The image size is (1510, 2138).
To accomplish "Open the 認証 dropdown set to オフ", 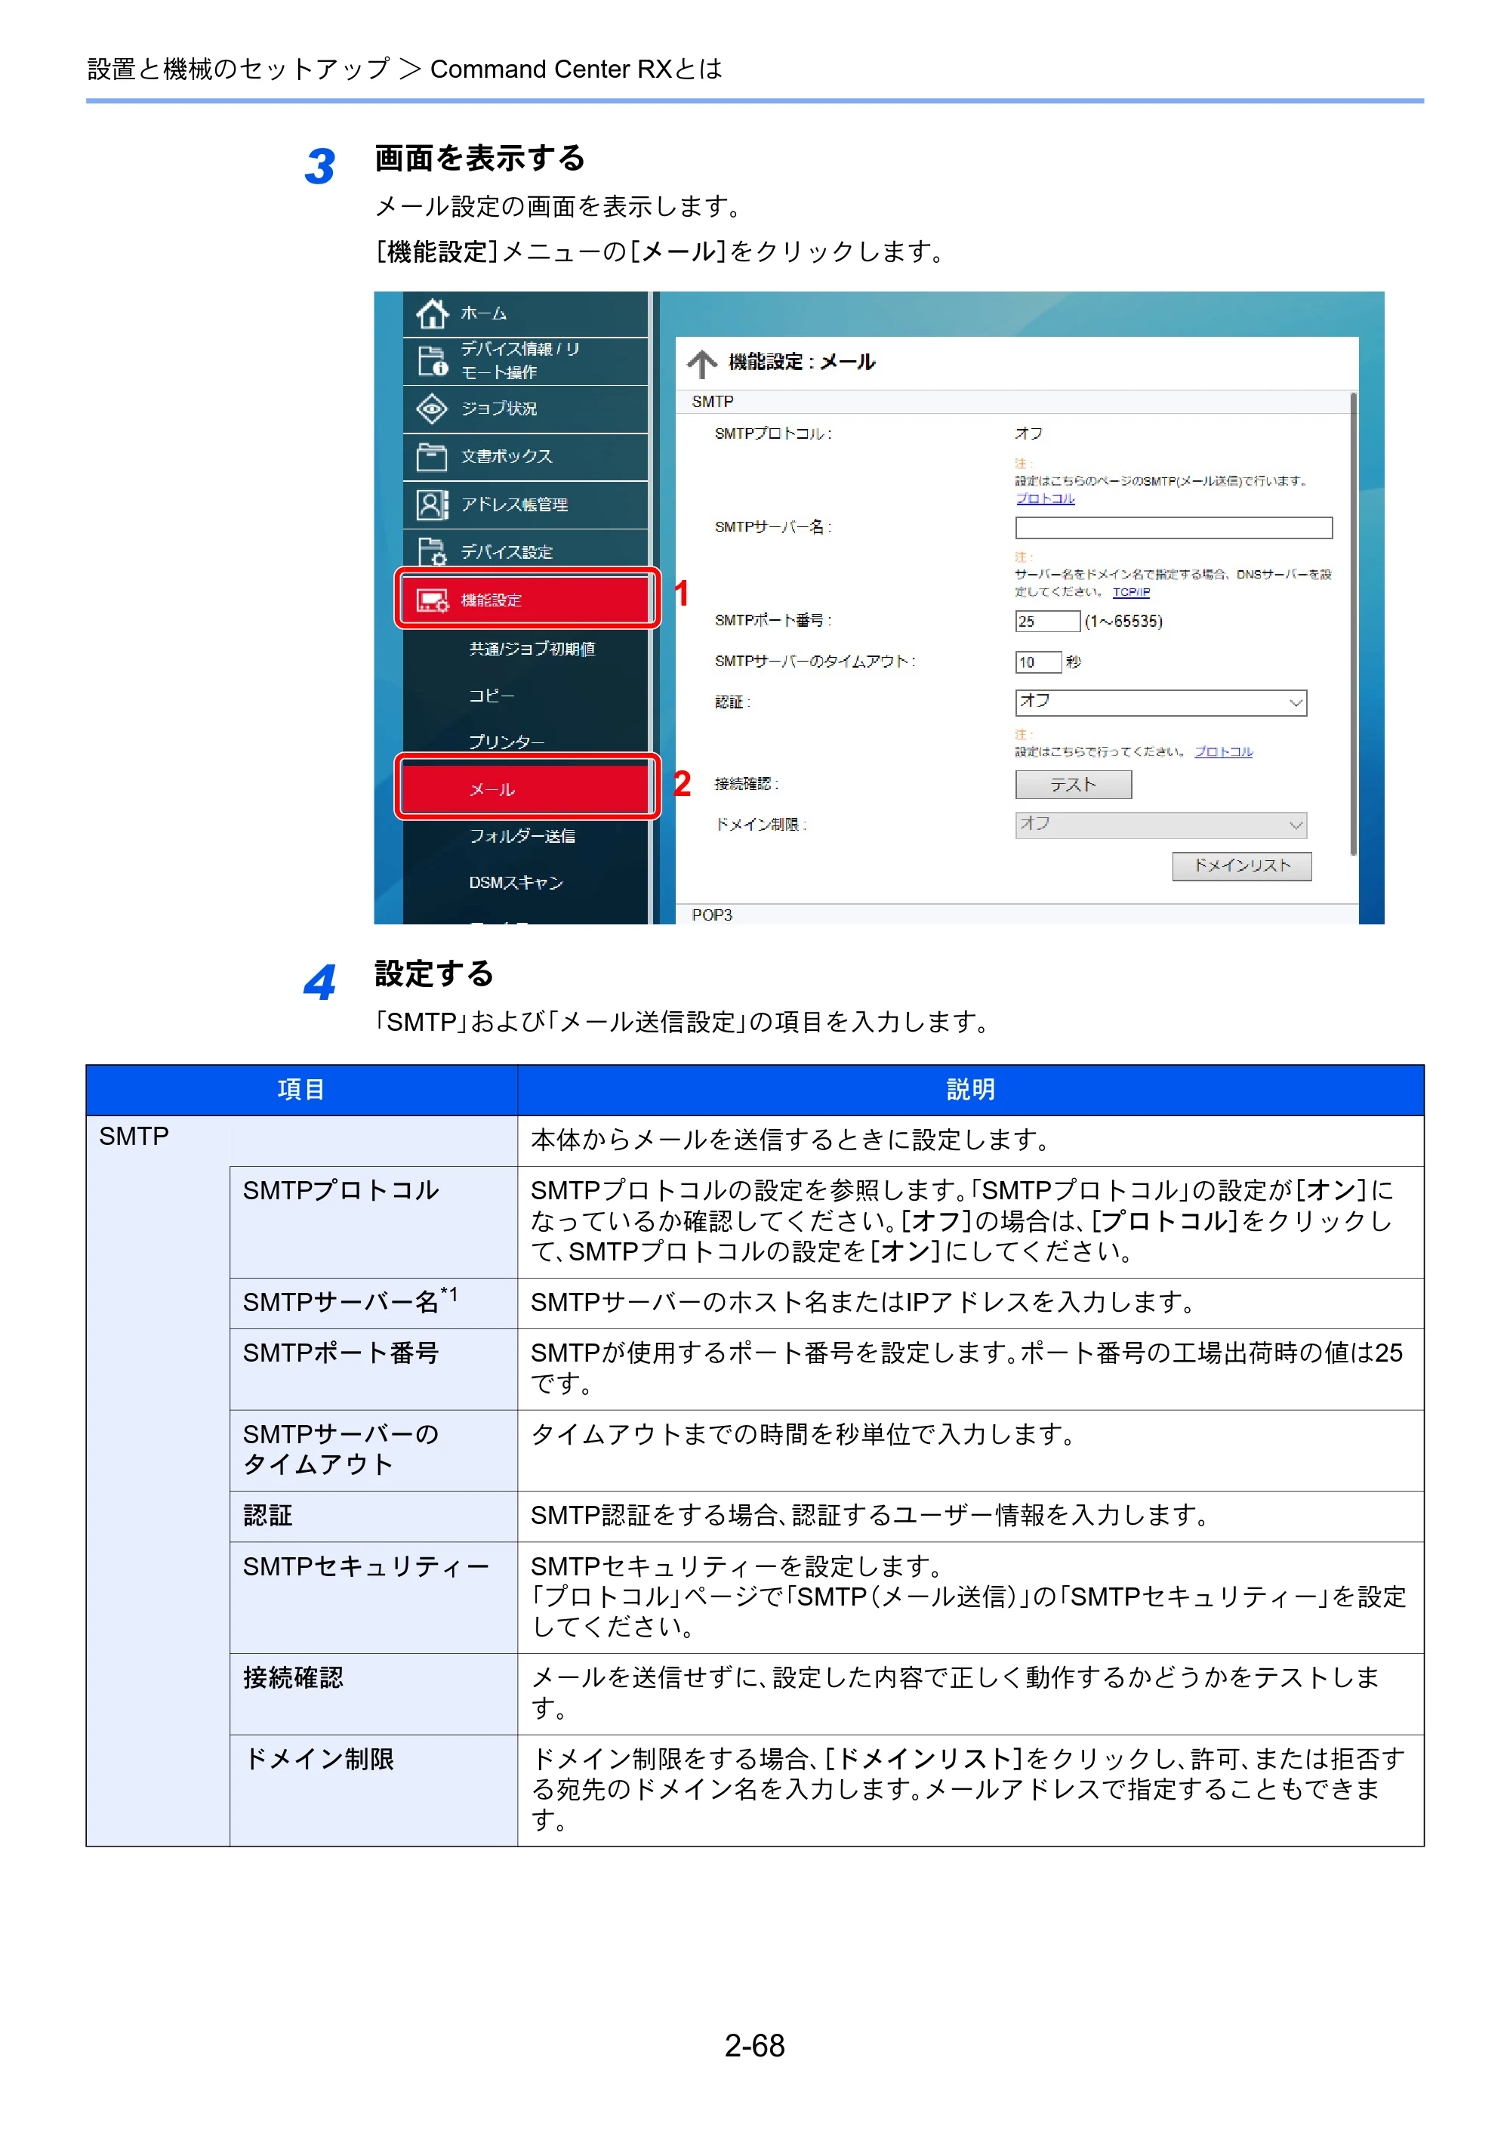I will coord(1160,703).
